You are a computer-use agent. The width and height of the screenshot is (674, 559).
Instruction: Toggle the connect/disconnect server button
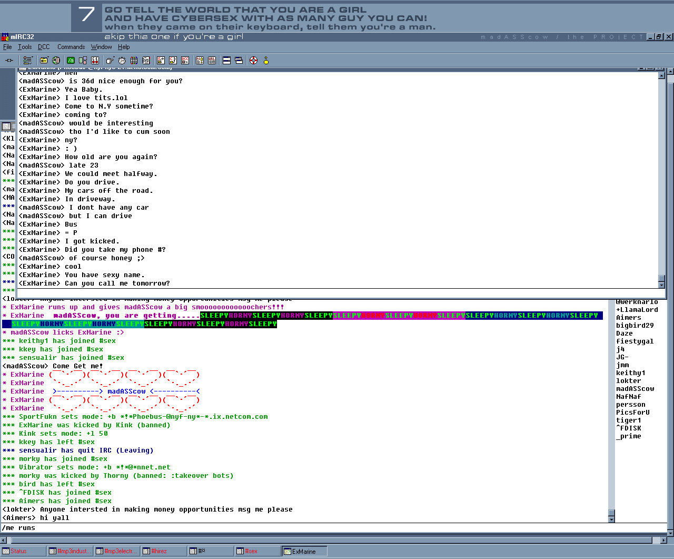[x=9, y=61]
